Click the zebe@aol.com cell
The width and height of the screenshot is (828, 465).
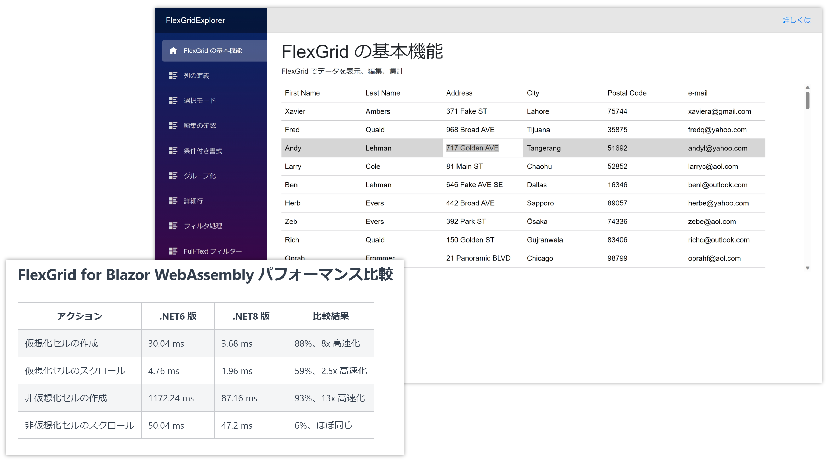click(x=725, y=221)
